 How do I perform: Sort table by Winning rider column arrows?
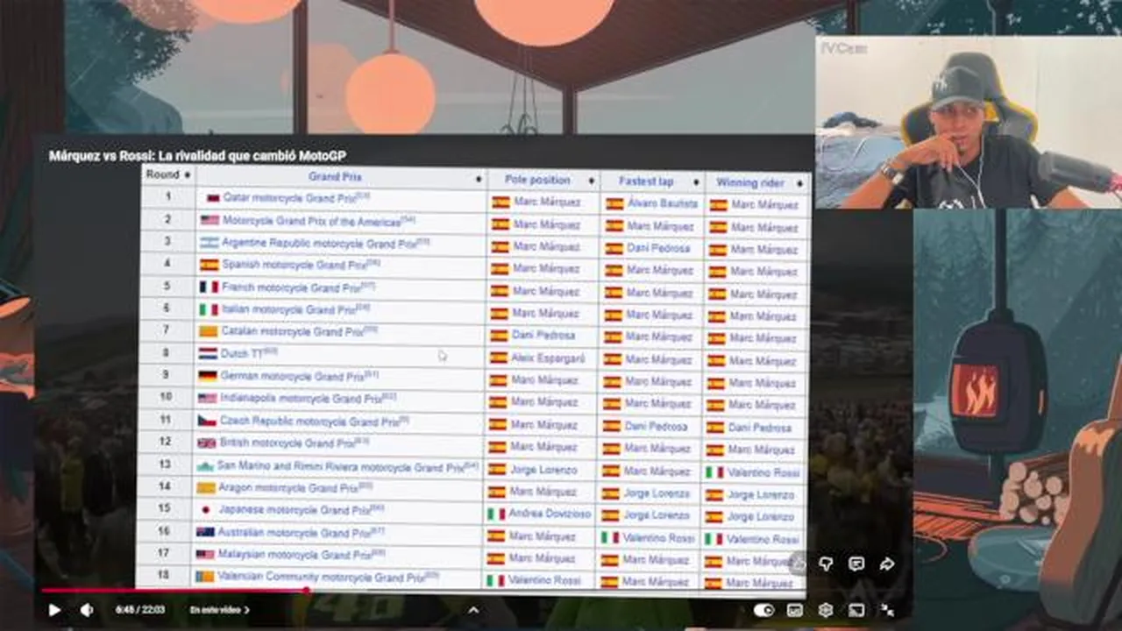point(799,183)
